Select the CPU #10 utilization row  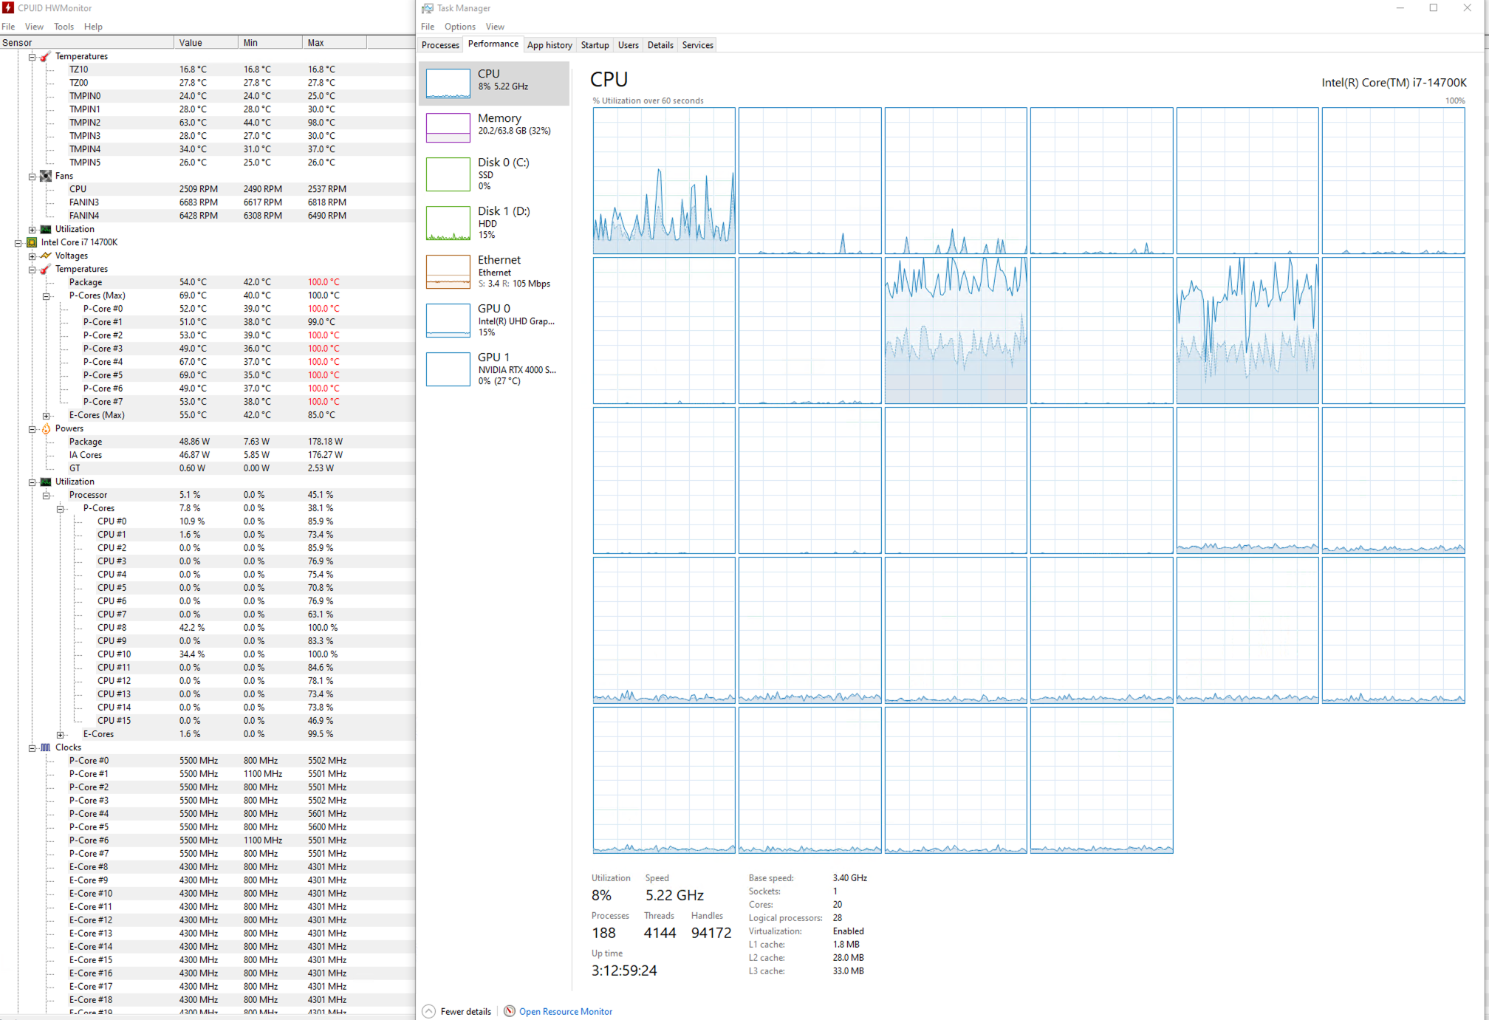click(x=208, y=654)
